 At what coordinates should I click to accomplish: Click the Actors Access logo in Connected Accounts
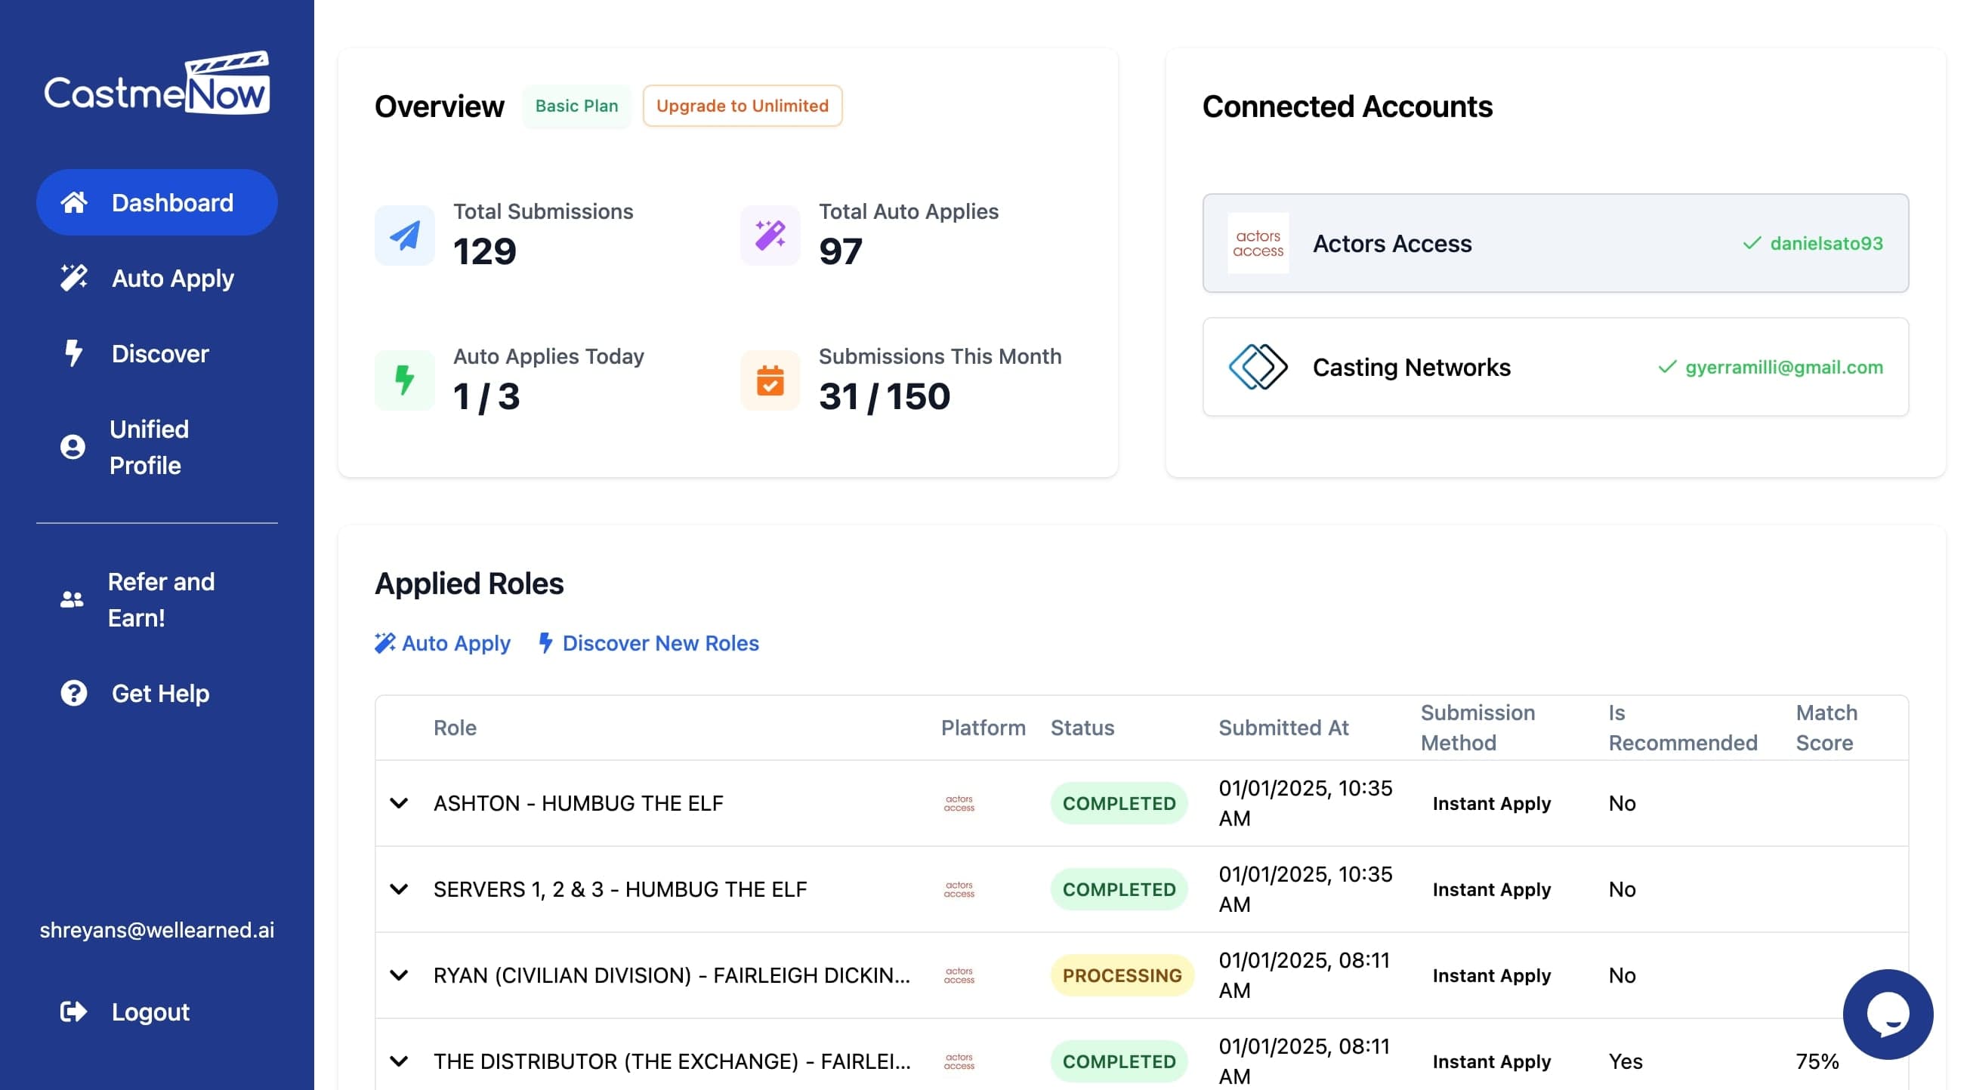pyautogui.click(x=1258, y=243)
